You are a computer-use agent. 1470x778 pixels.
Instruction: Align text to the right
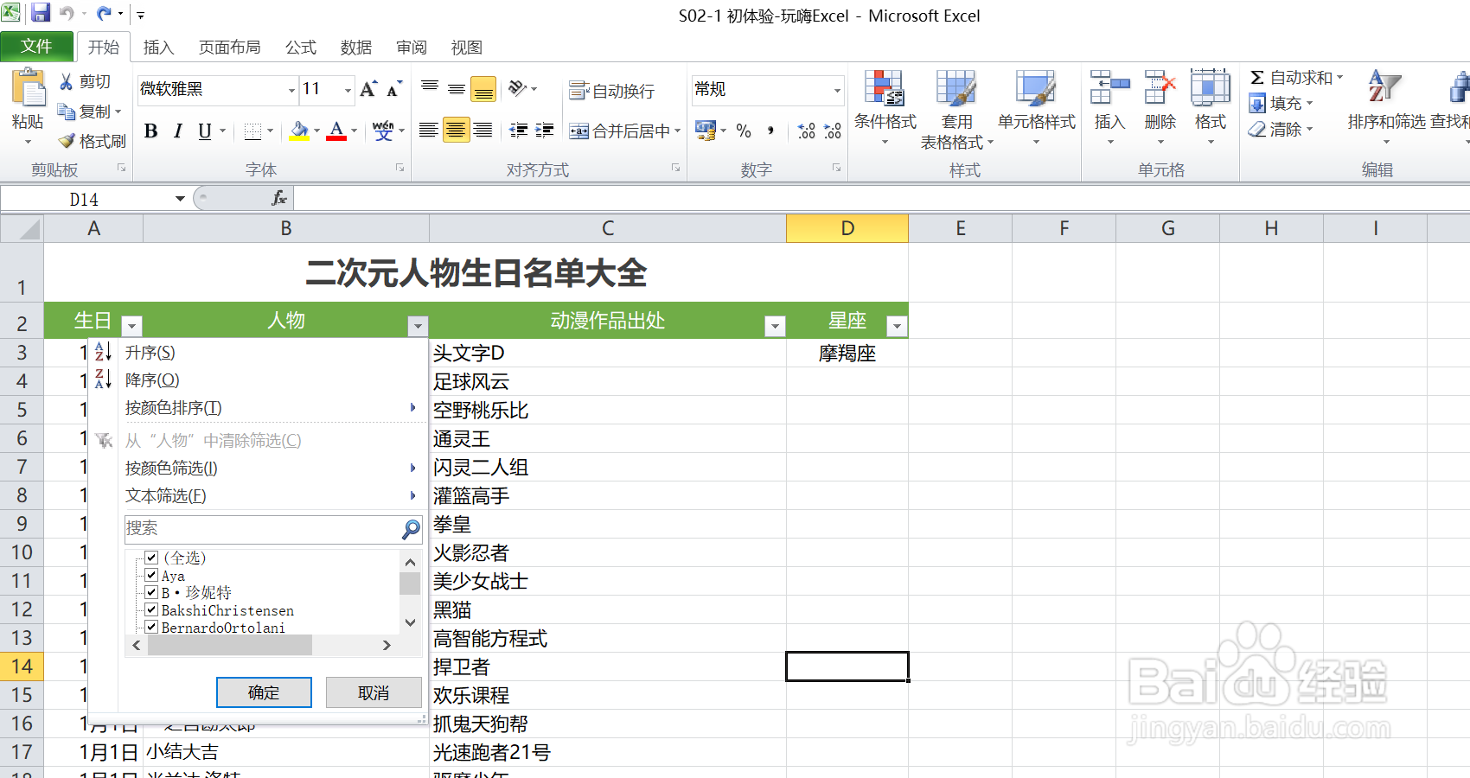[483, 131]
